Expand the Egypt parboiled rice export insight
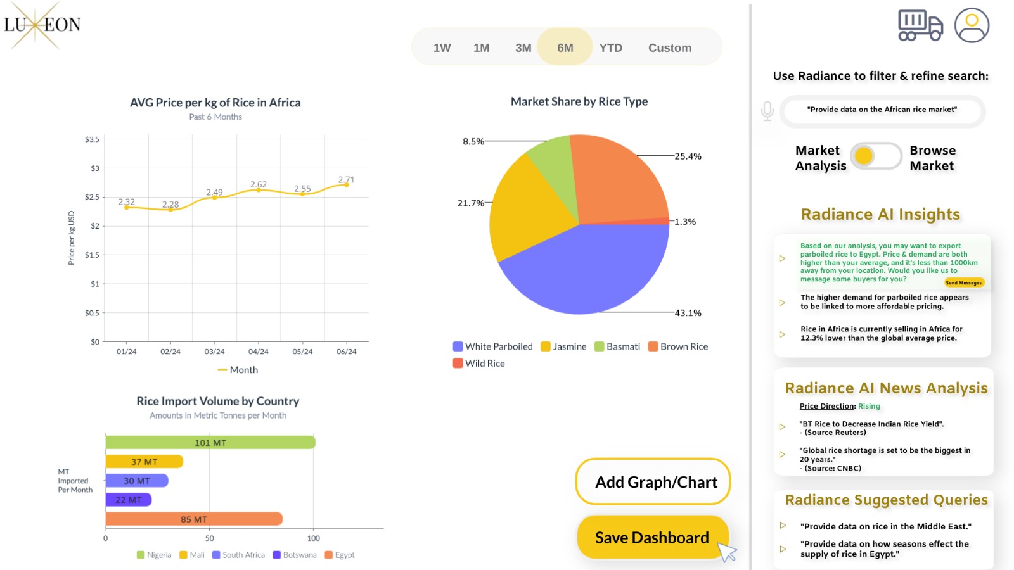Viewport: 1014px width, 570px height. coord(782,258)
